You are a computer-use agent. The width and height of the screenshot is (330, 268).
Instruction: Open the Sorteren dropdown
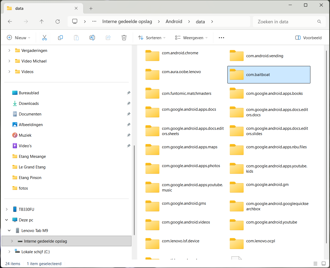[x=152, y=38]
